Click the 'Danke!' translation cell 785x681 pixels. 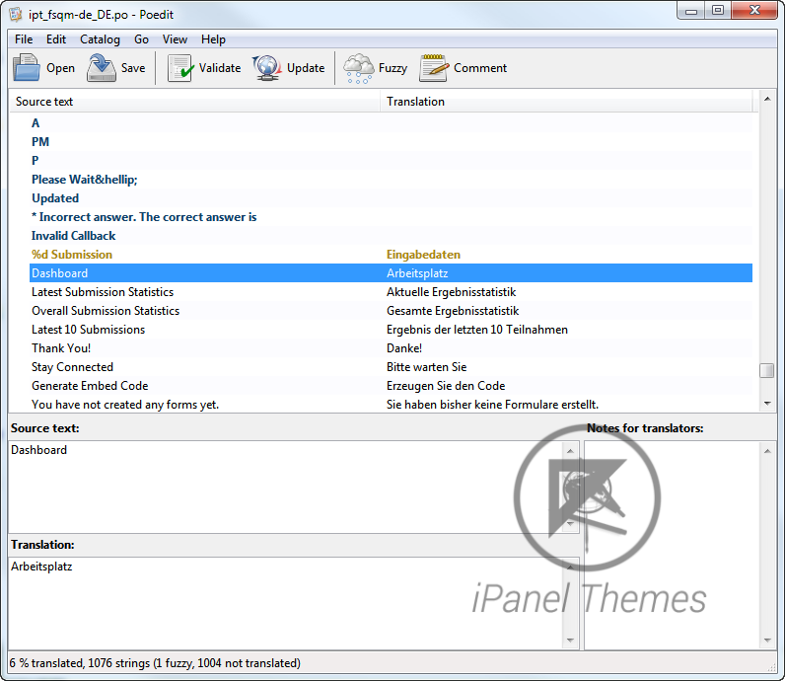tap(404, 348)
